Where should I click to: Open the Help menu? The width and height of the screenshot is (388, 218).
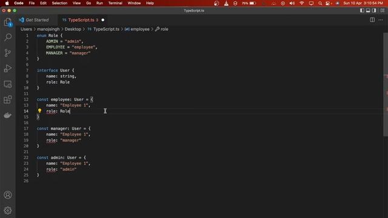pos(150,3)
